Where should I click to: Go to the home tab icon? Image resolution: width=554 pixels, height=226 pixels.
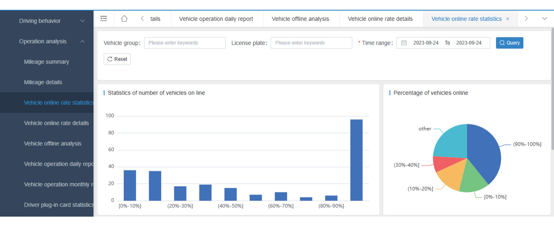pos(125,19)
